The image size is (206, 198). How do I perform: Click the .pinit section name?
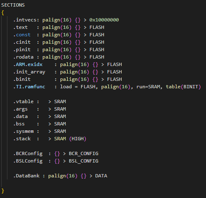(x=22, y=49)
